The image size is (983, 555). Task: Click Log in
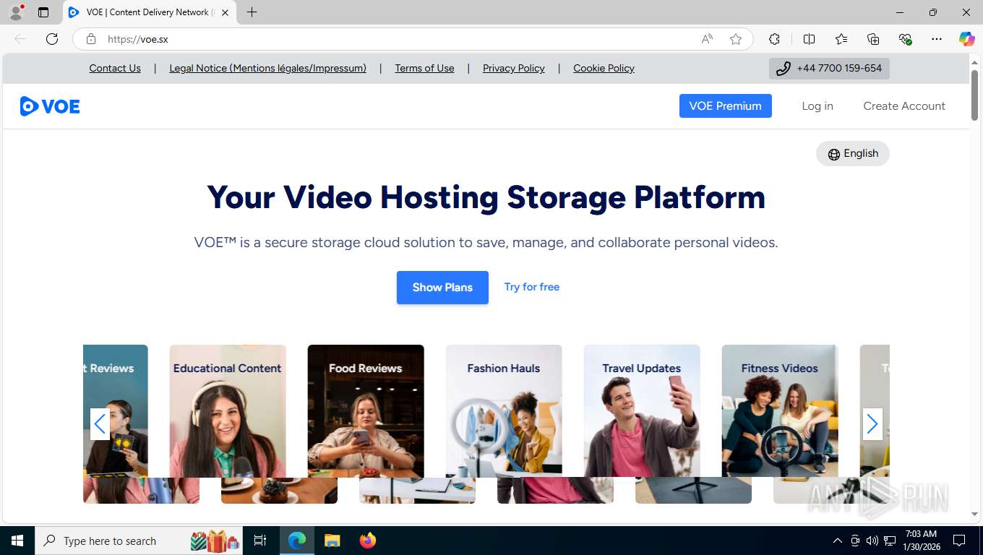tap(817, 106)
